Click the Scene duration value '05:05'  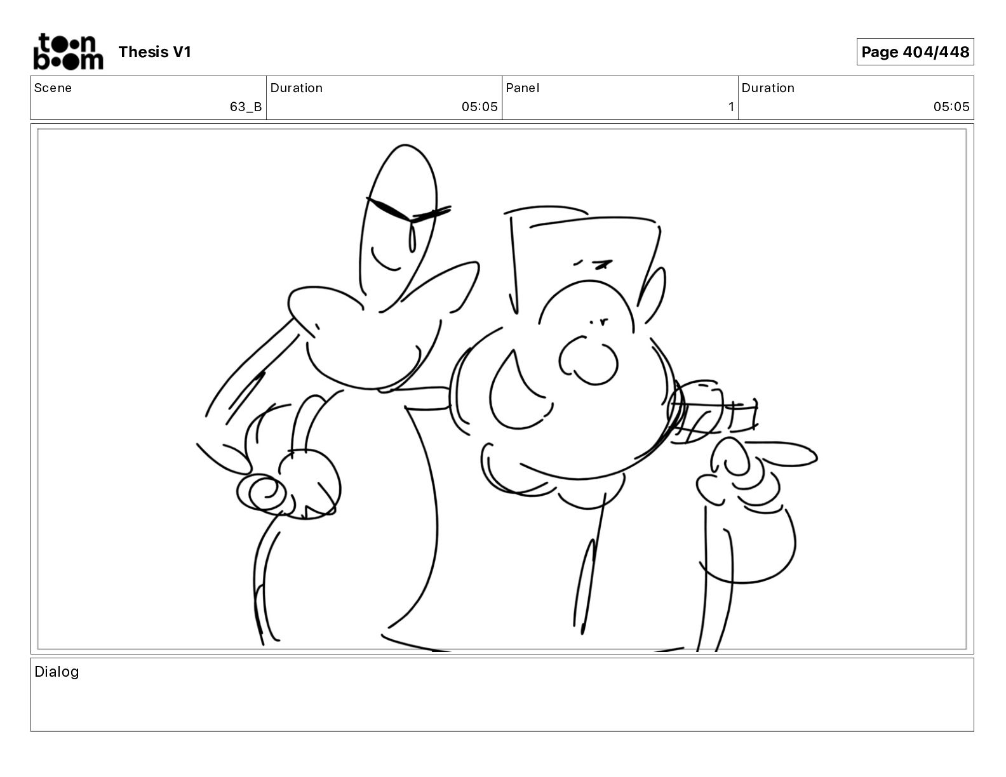click(480, 107)
